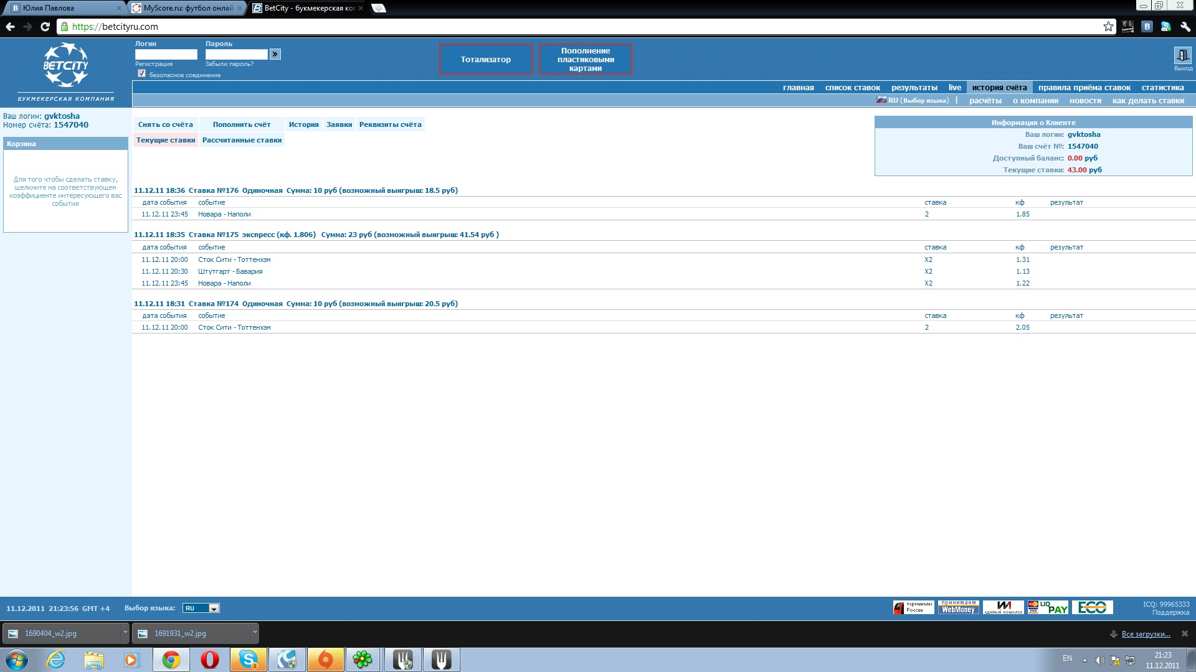Click the LiqPay payment icon
This screenshot has height=672, width=1196.
click(1048, 607)
